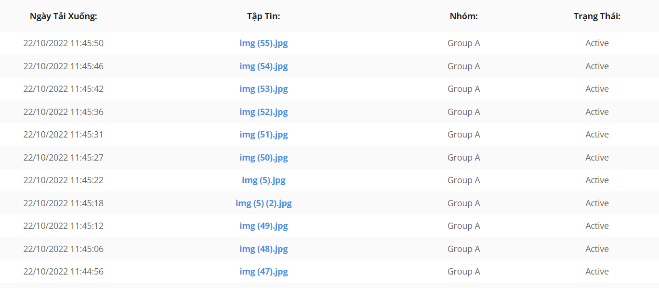Image resolution: width=659 pixels, height=288 pixels.
Task: Click Group A in img (47).jpg row
Action: click(464, 272)
